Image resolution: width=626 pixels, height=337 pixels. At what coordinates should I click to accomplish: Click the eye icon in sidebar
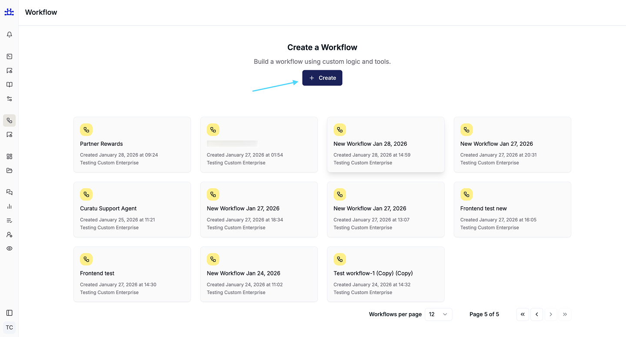tap(9, 249)
